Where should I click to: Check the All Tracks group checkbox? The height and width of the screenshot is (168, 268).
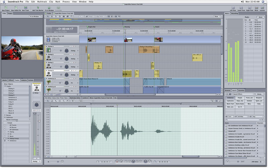[x=5, y=125]
